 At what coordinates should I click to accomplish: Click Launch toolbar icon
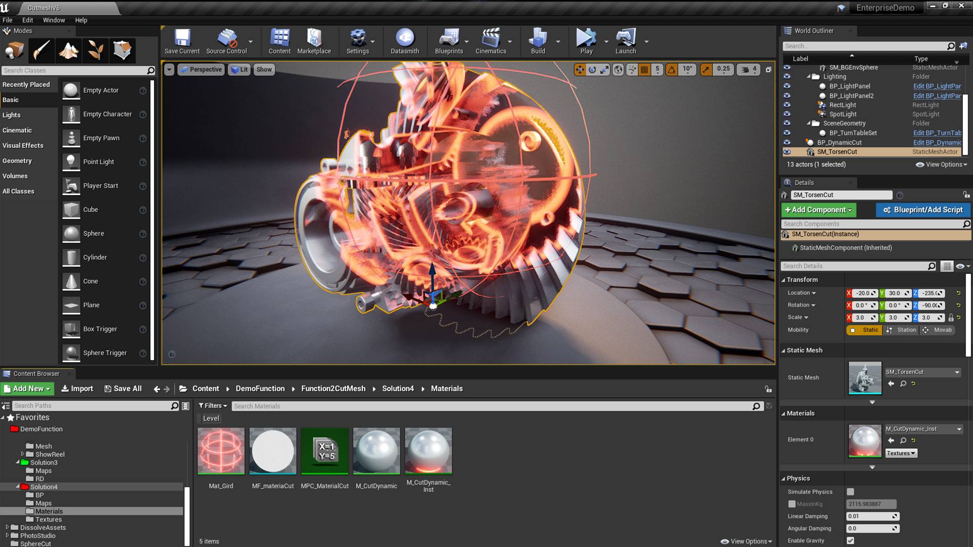click(x=626, y=41)
